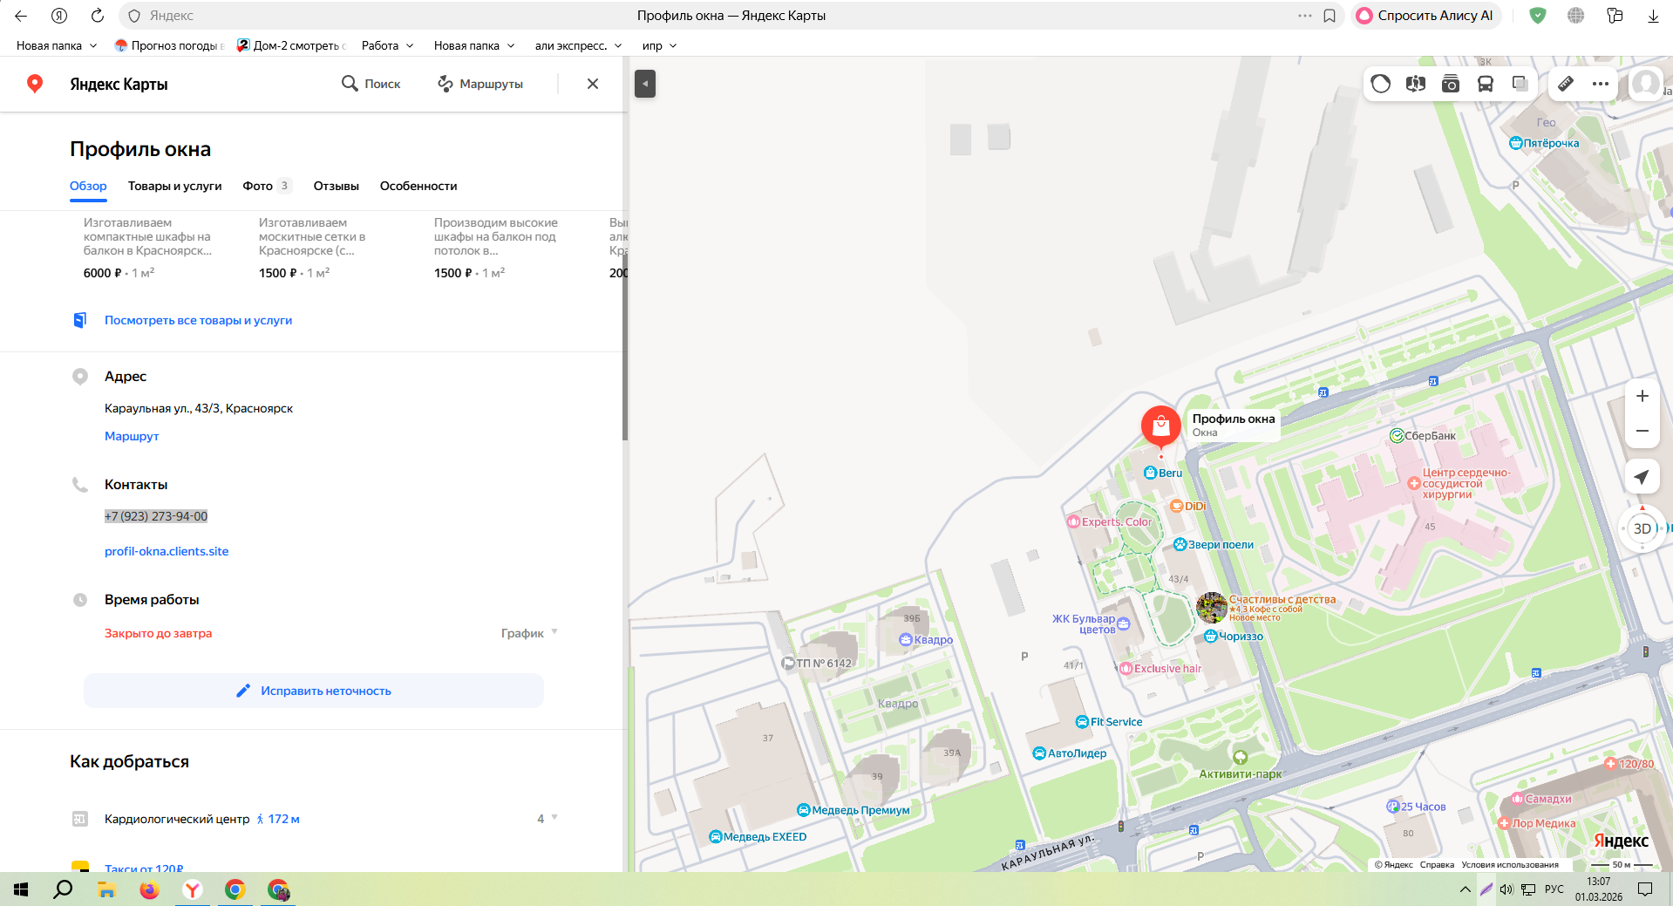Screen dimensions: 1673x906
Task: Switch to the Товары и услуги tab
Action: click(174, 186)
